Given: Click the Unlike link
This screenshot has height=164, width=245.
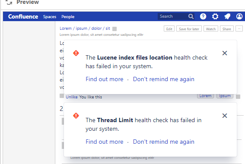Looking at the screenshot, I should coord(72,97).
